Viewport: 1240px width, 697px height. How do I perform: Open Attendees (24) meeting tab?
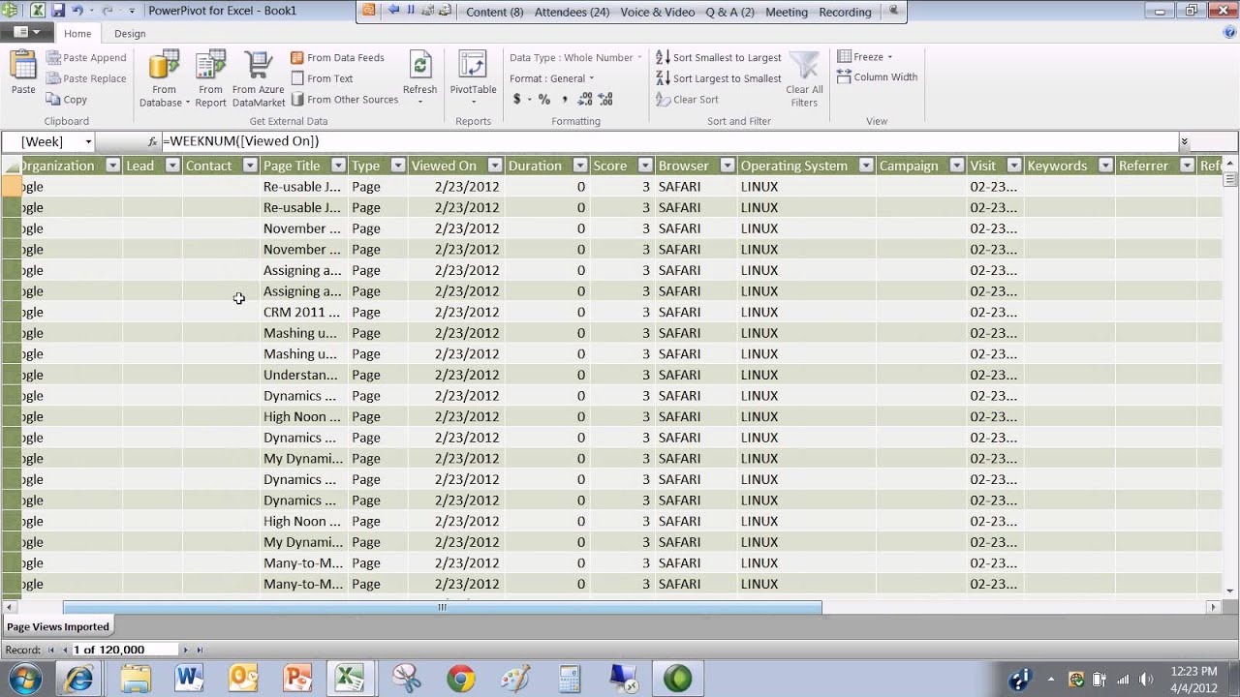point(572,13)
